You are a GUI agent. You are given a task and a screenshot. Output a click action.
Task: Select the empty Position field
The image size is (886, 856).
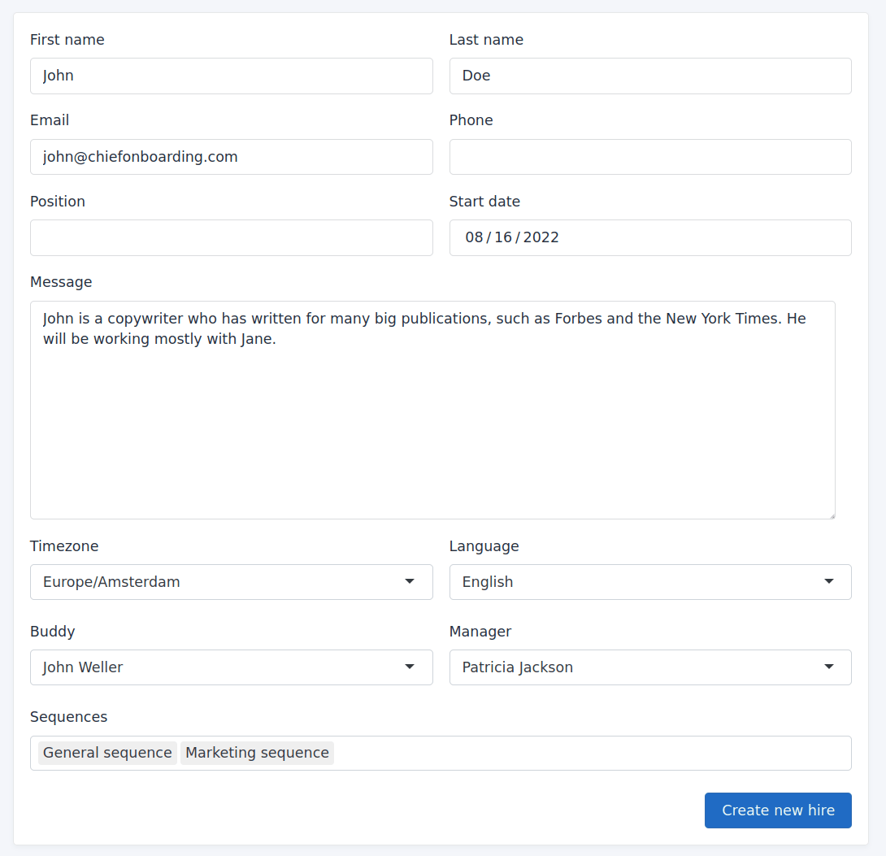[231, 237]
